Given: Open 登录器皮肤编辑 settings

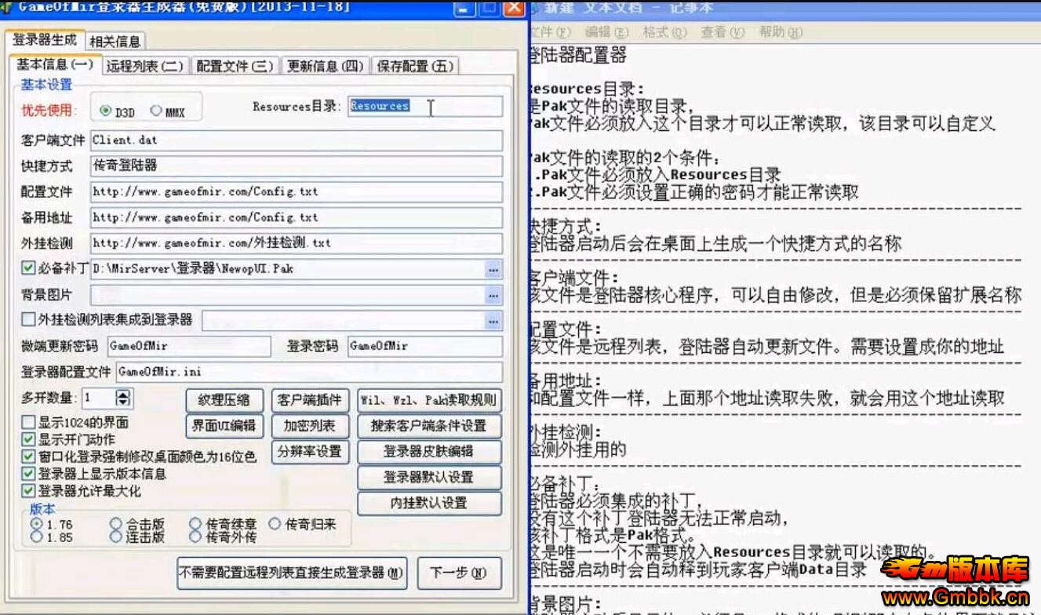Looking at the screenshot, I should [x=428, y=452].
